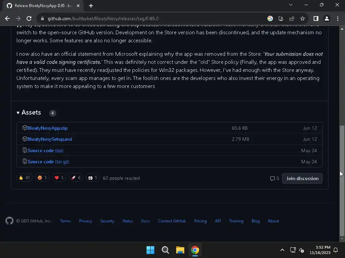Reload the GitHub release page
The image size is (345, 258).
29,19
